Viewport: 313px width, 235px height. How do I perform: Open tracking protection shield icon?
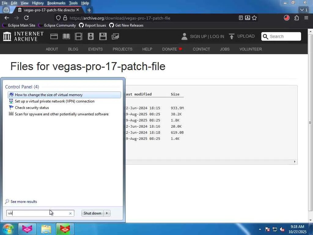pos(58,18)
